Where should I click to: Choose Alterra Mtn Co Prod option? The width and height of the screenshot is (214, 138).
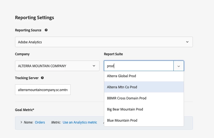pyautogui.click(x=122, y=87)
